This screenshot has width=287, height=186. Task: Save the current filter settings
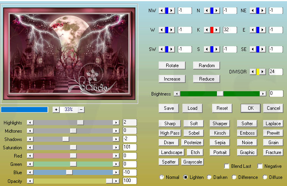(169, 108)
